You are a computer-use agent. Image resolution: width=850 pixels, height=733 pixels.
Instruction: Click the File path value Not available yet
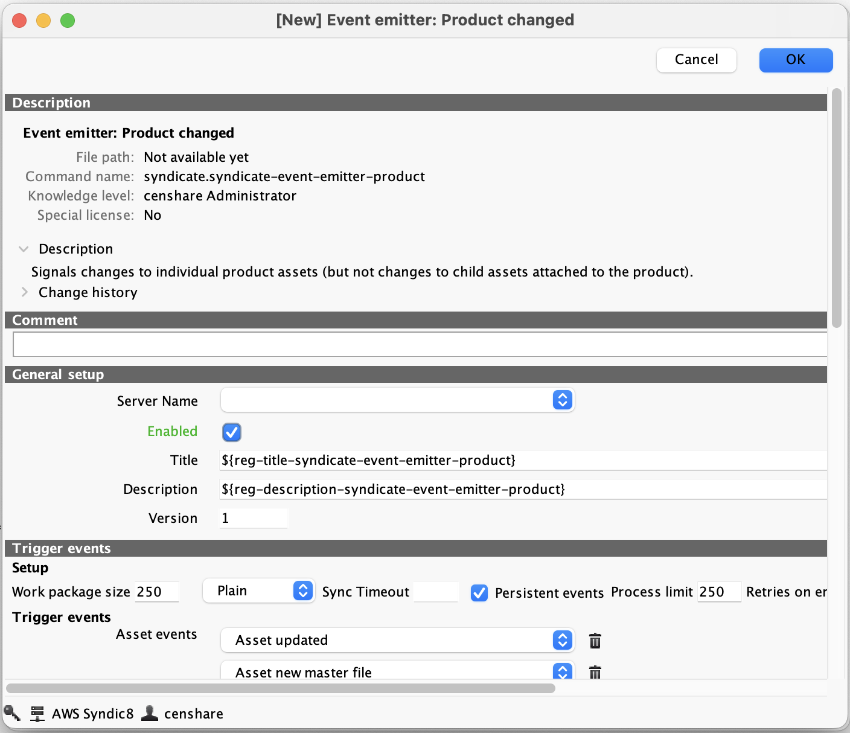pos(196,157)
